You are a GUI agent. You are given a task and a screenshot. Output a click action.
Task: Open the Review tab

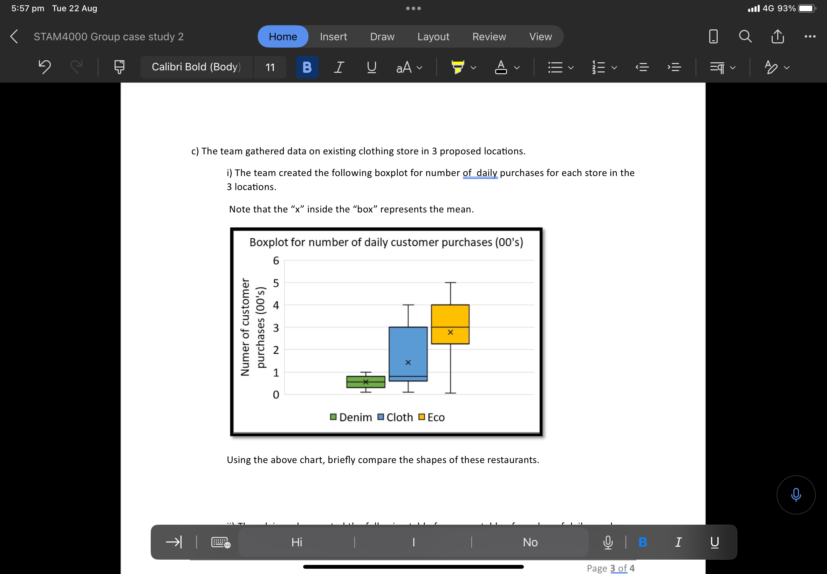(x=488, y=37)
